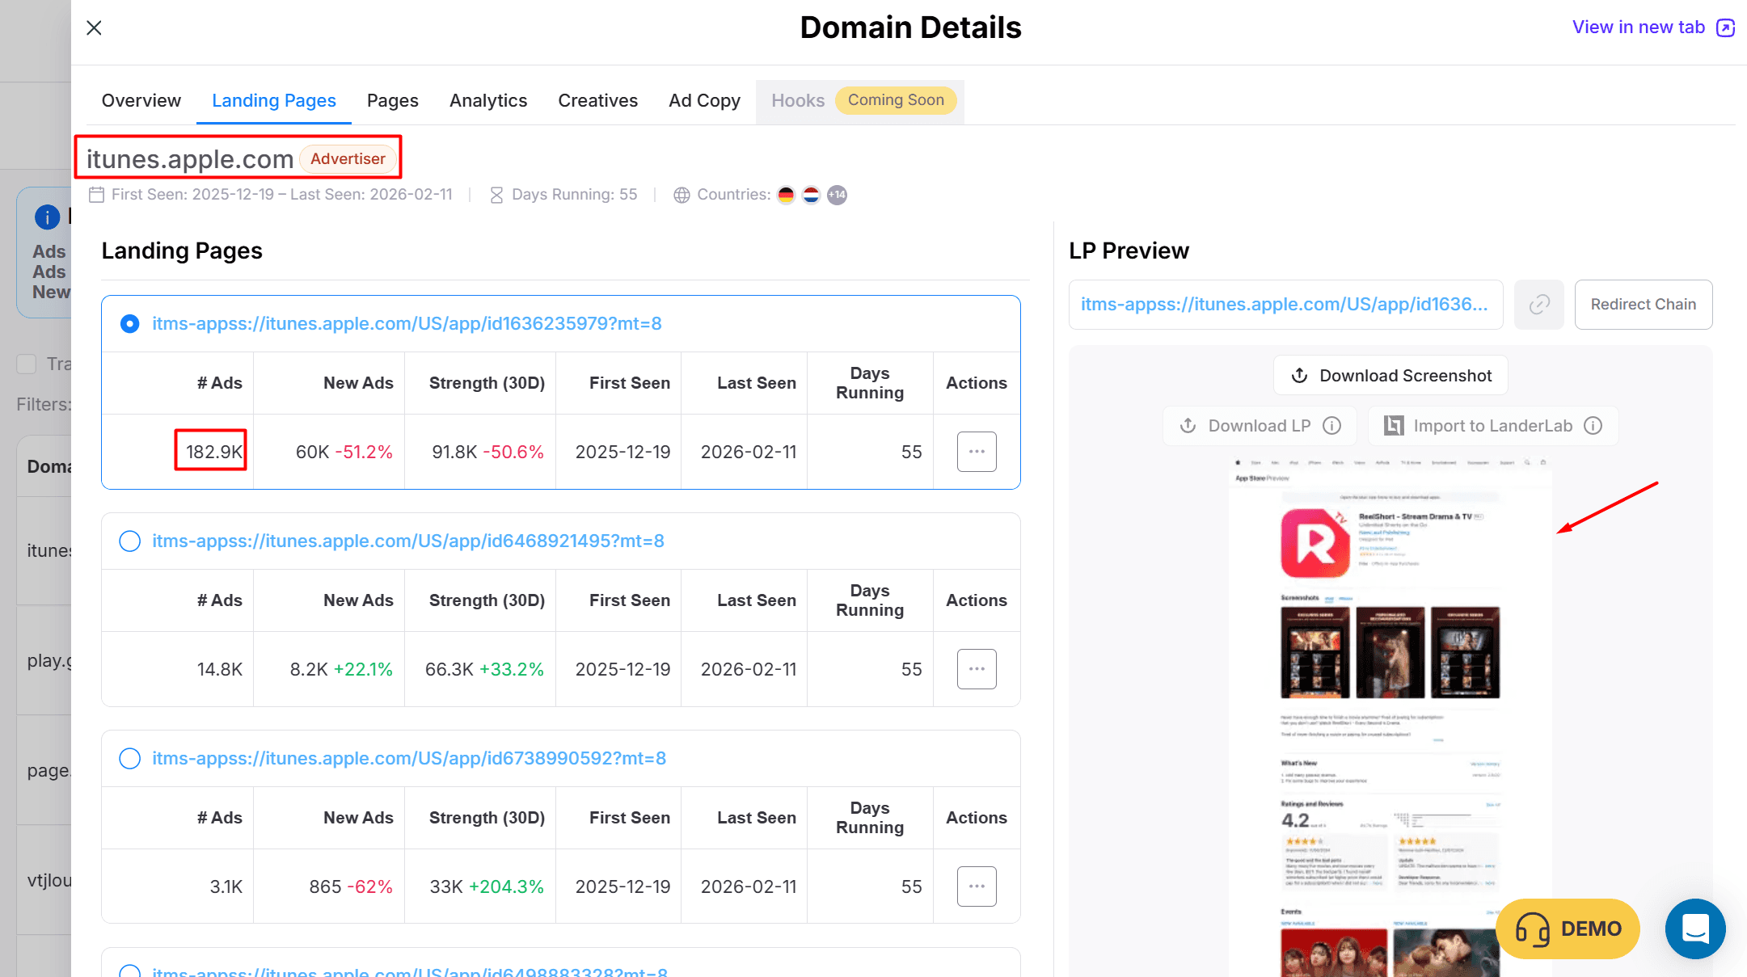Click the Redirect Chain button
This screenshot has width=1747, height=977.
[1643, 305]
